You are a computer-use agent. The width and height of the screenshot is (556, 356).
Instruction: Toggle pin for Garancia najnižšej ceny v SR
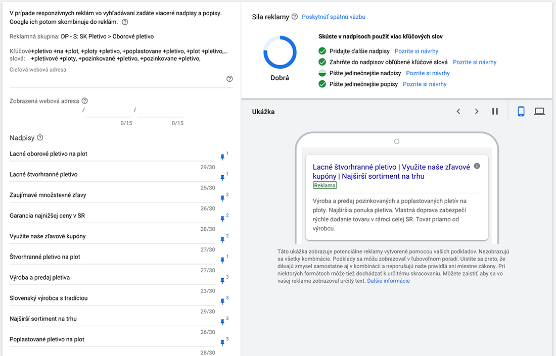223,219
